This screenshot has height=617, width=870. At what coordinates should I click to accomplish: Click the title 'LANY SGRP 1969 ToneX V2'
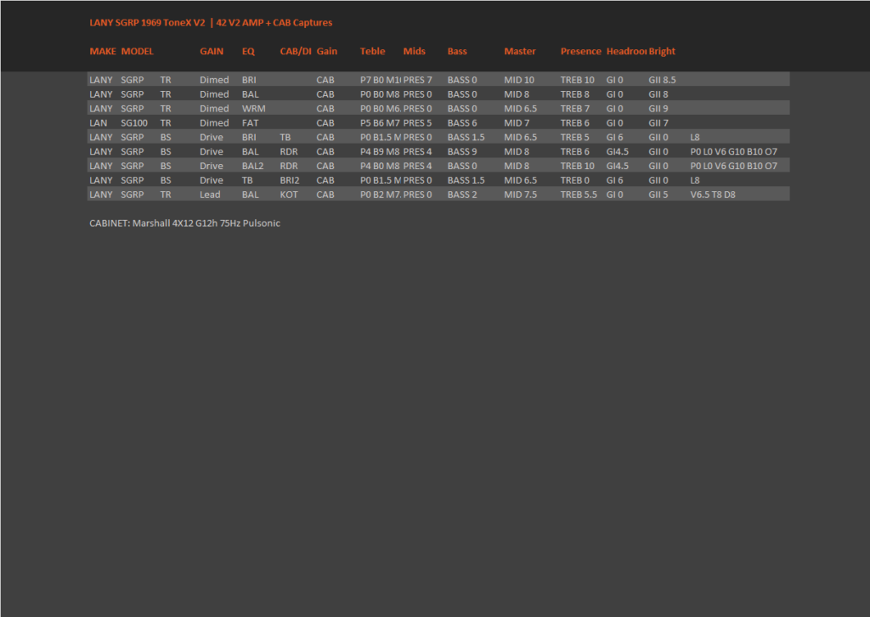[147, 23]
